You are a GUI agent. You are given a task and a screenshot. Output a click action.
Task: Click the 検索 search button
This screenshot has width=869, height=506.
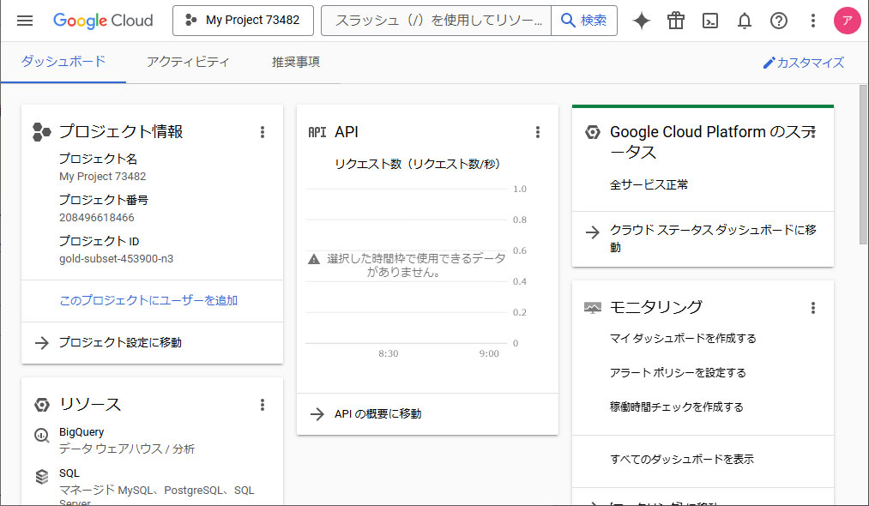[584, 21]
